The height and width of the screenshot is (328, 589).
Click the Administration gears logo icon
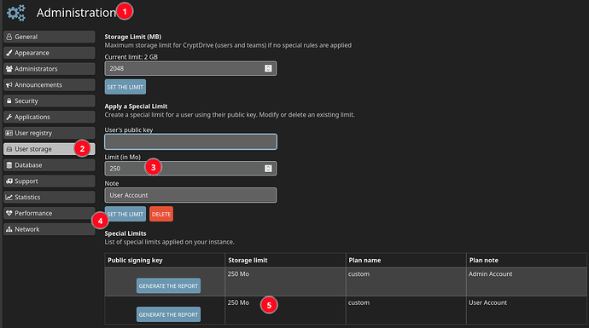(16, 13)
